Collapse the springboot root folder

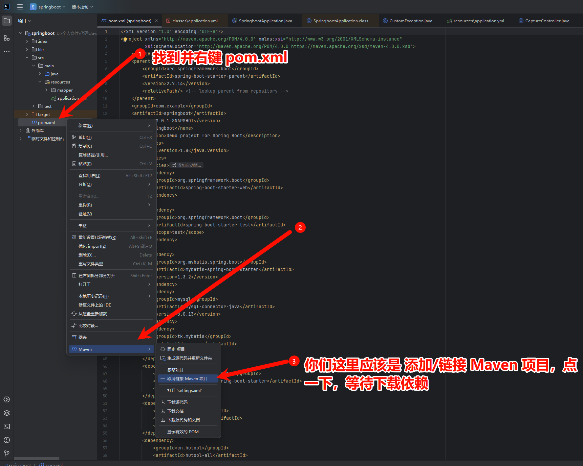(x=21, y=33)
